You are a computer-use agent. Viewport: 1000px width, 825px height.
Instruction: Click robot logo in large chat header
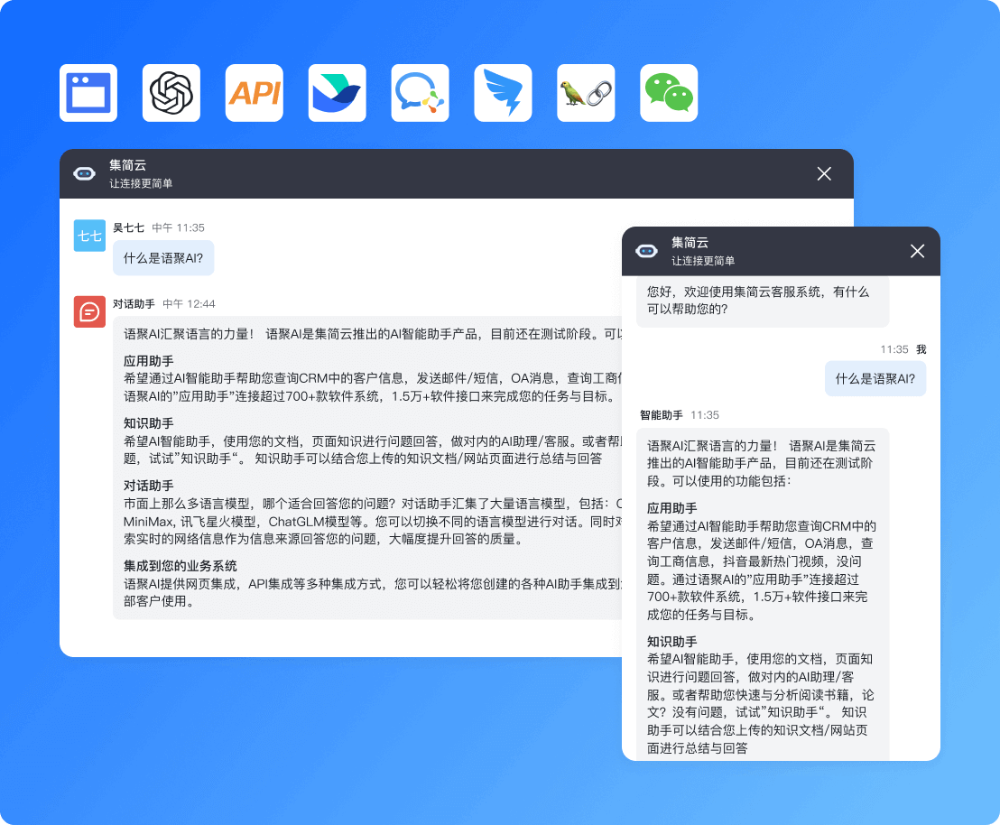click(85, 173)
